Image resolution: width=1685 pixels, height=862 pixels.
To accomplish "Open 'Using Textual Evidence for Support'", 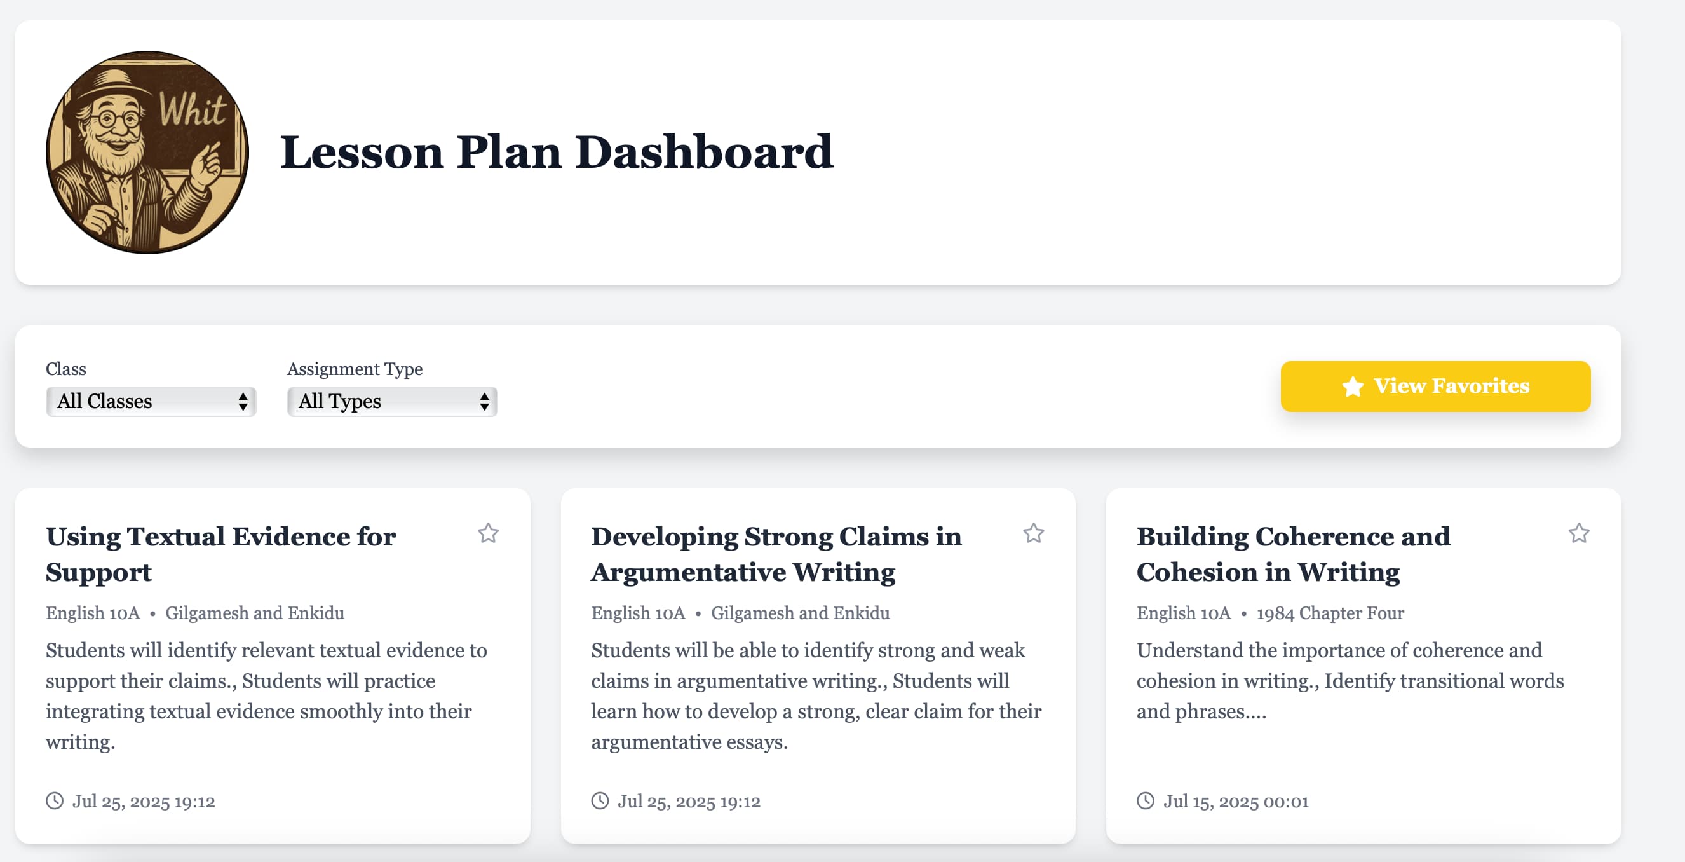I will click(220, 554).
